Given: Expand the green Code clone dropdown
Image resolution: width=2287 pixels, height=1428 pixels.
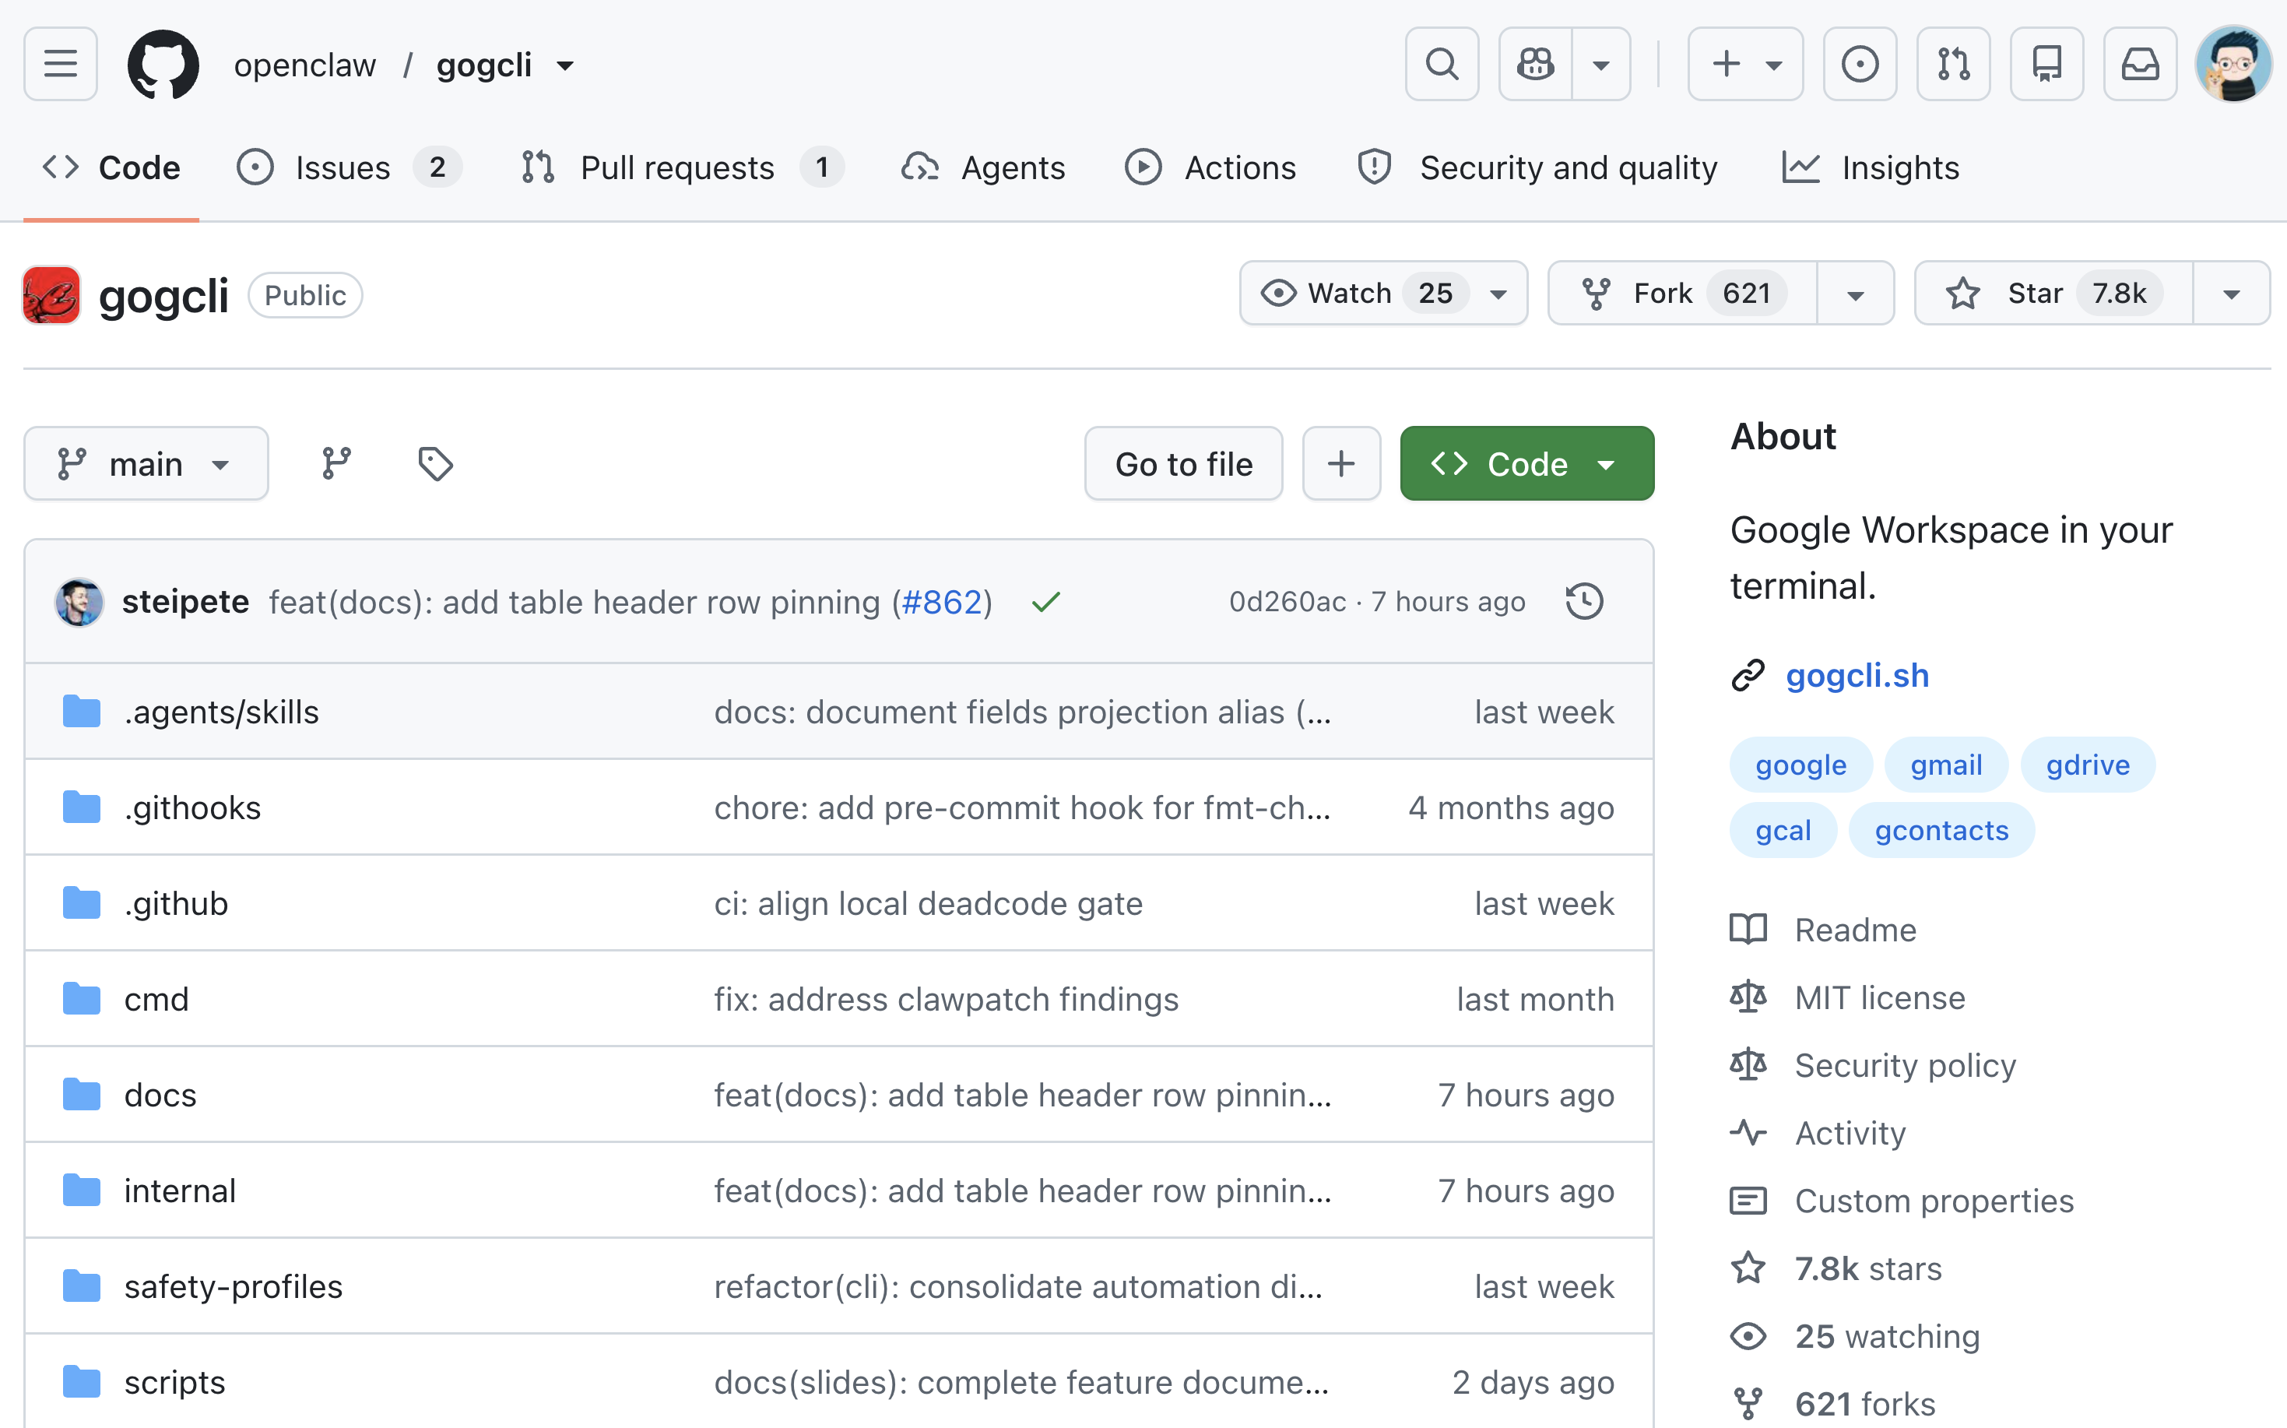Looking at the screenshot, I should (x=1526, y=464).
